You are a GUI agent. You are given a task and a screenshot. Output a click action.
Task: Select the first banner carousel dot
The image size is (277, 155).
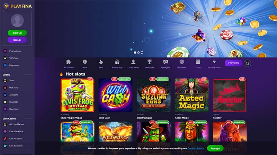point(135,53)
